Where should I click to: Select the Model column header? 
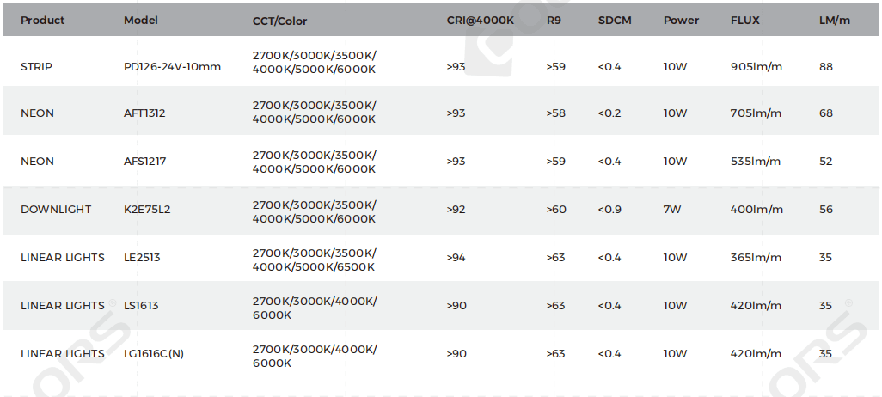[x=141, y=21]
